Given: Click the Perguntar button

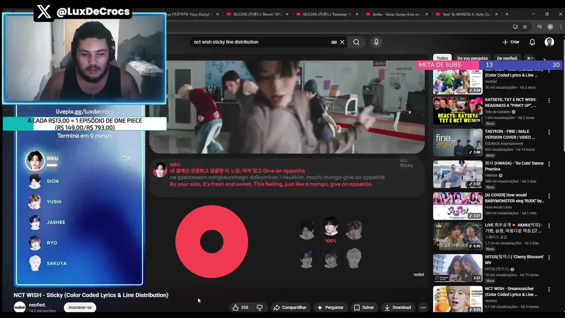Looking at the screenshot, I should pyautogui.click(x=330, y=307).
